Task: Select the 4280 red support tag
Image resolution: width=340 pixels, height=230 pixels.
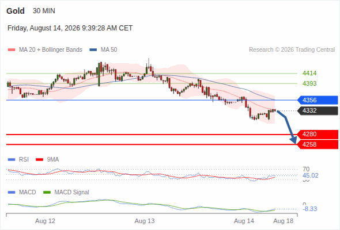Action: (x=318, y=134)
